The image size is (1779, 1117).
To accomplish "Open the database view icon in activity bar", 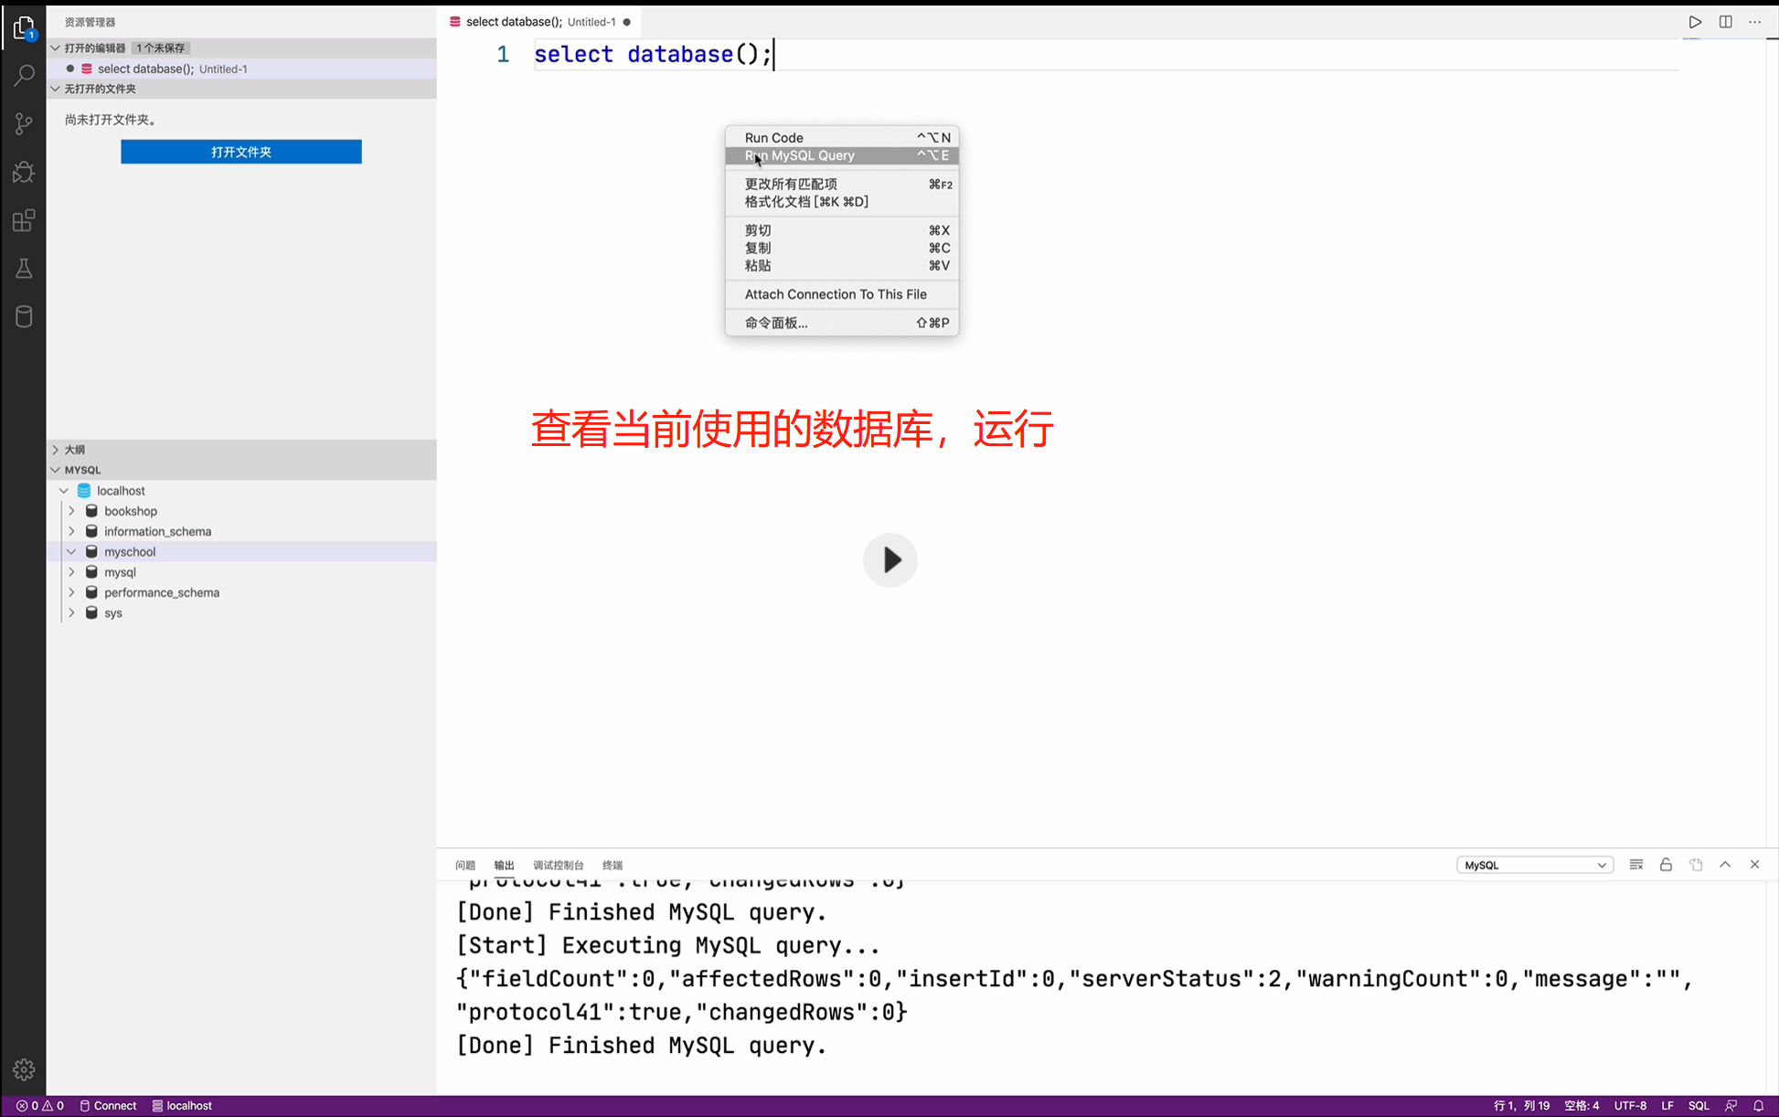I will (x=24, y=317).
